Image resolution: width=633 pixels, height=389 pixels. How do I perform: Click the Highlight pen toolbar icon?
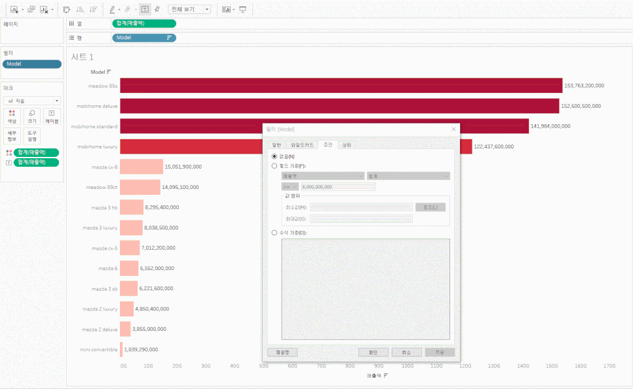pyautogui.click(x=112, y=9)
